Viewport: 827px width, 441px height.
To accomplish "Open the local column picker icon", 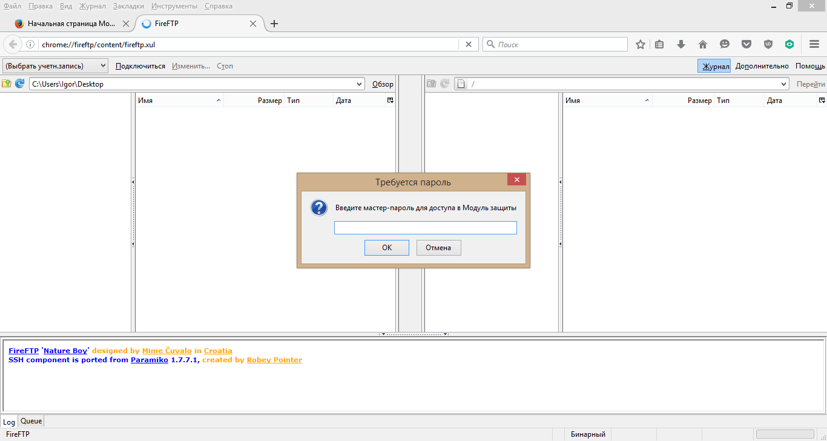I will [390, 101].
